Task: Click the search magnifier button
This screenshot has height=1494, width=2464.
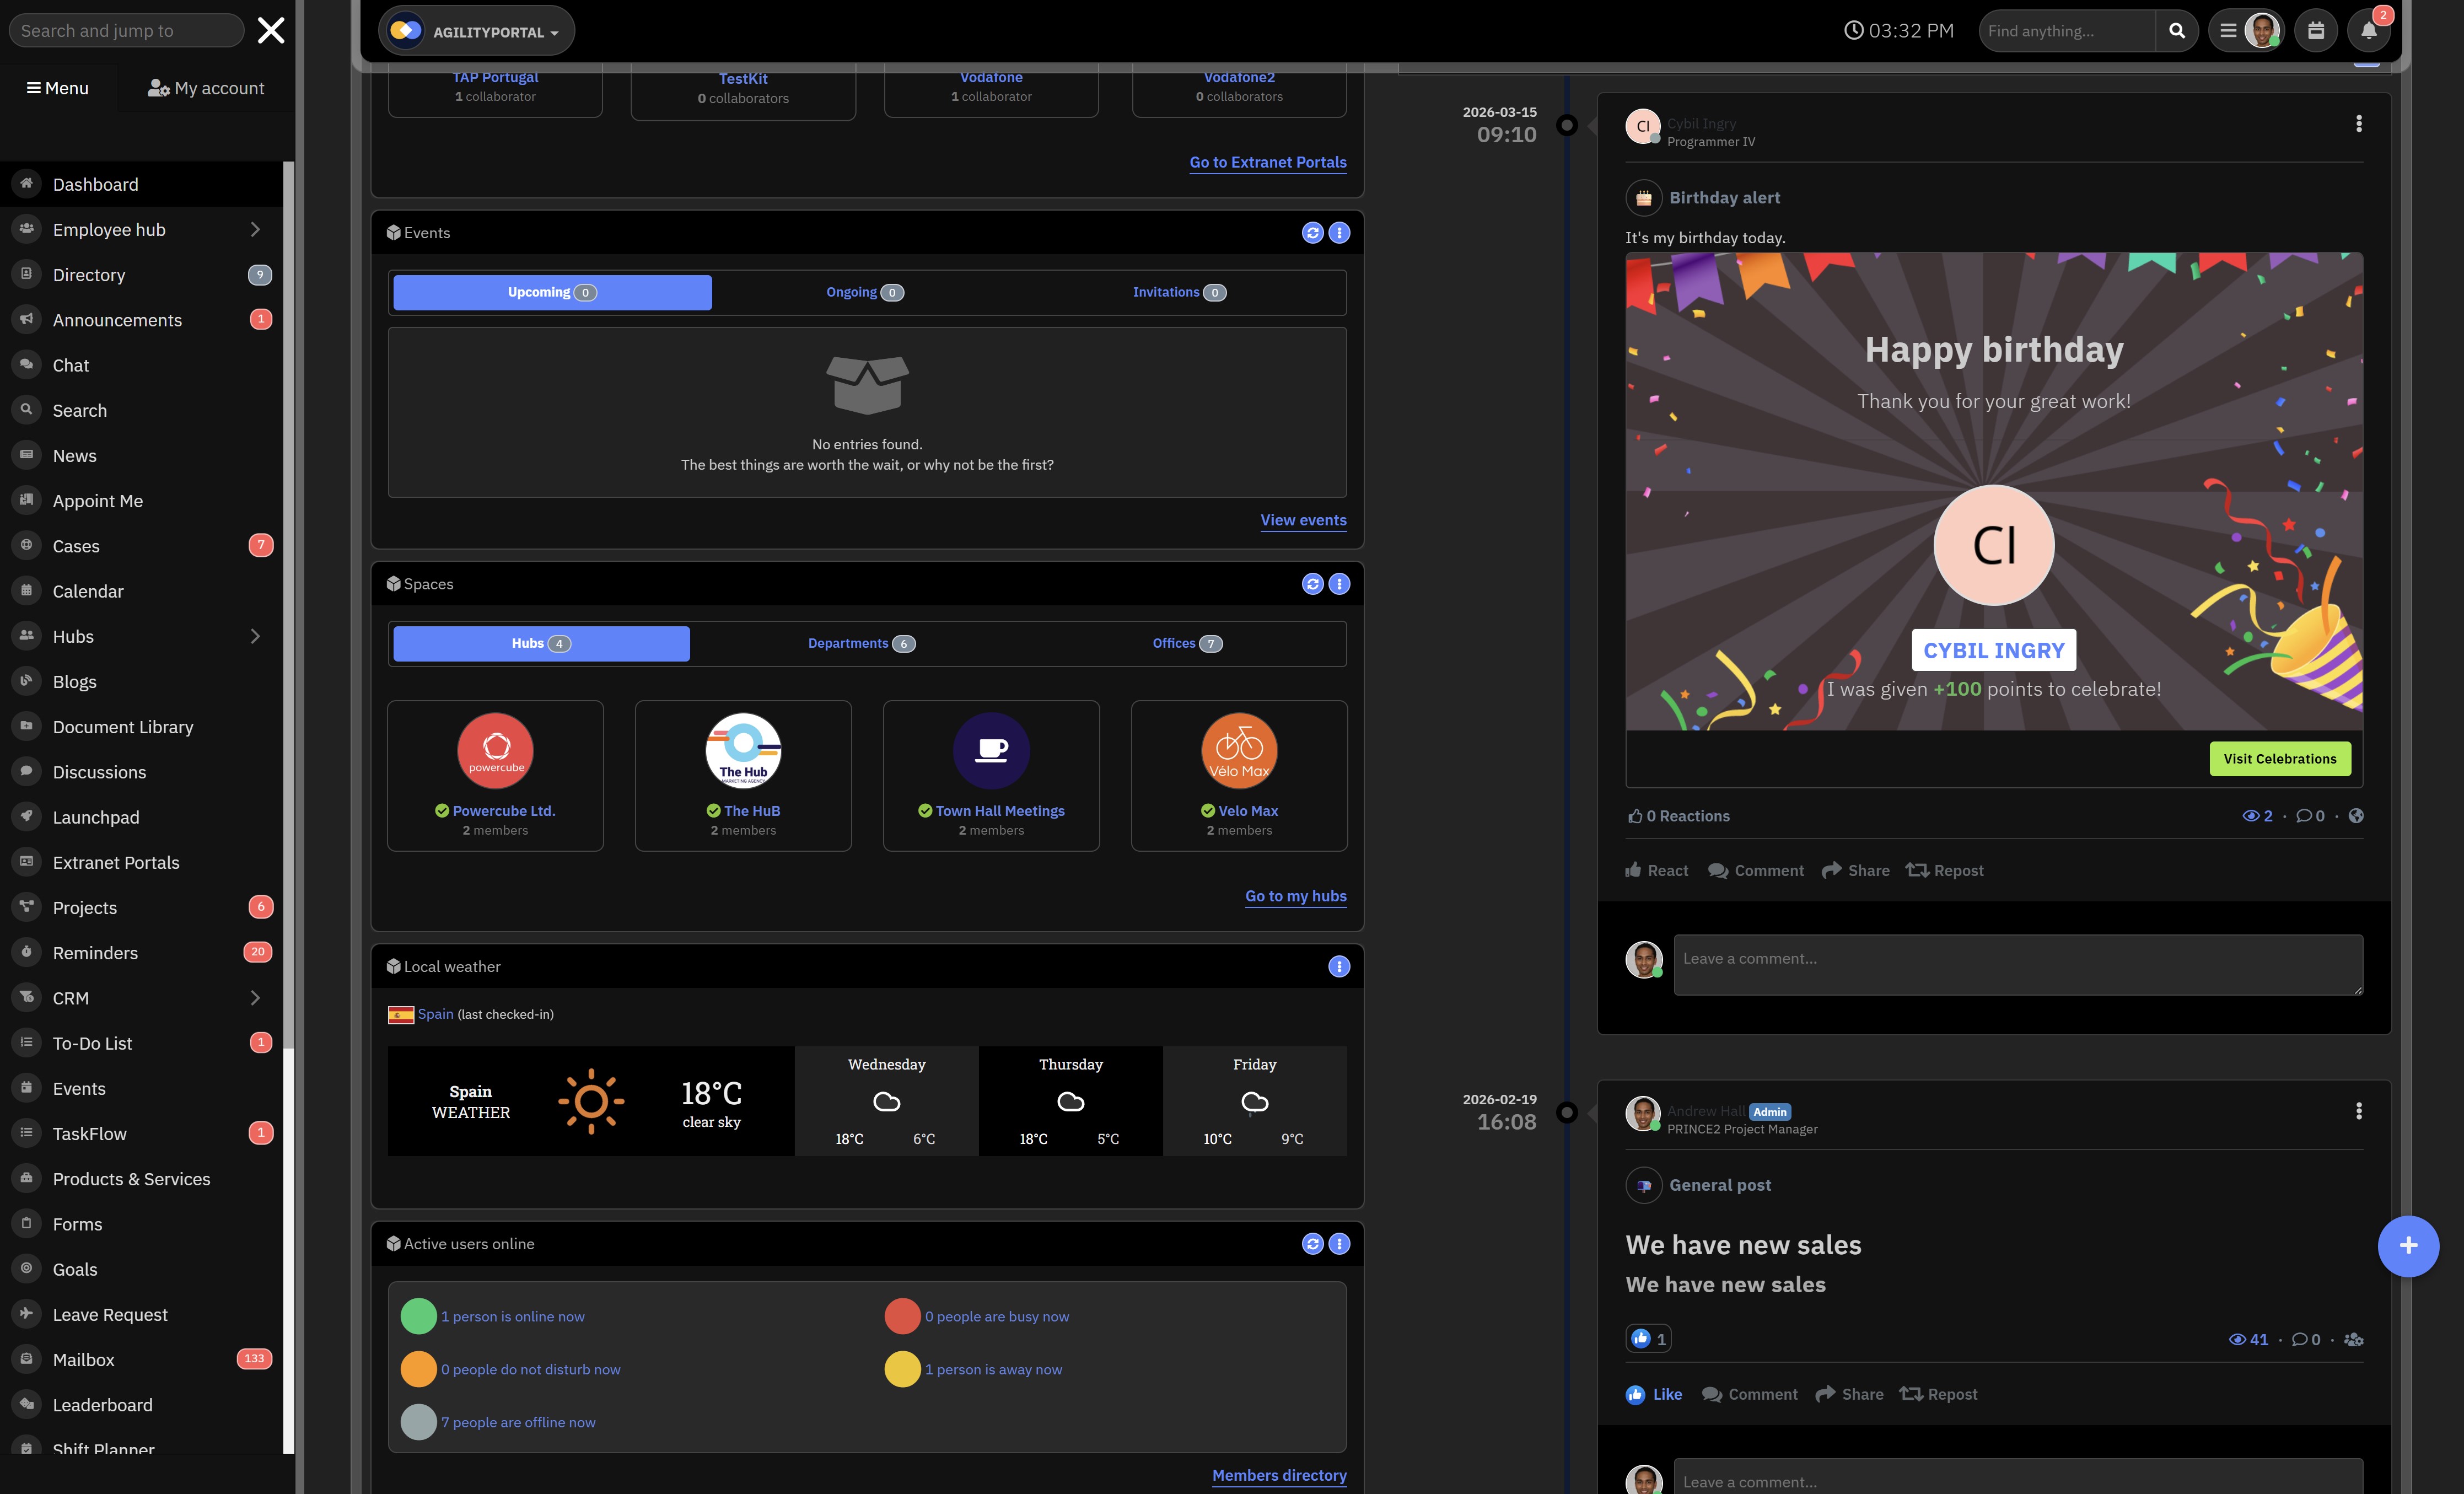Action: pos(2176,31)
